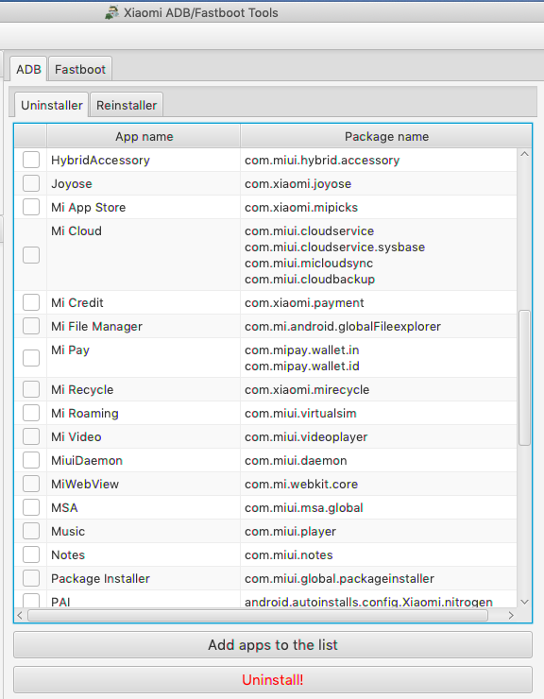
Task: Click the vertical scrollbar up arrow
Action: pyautogui.click(x=524, y=154)
